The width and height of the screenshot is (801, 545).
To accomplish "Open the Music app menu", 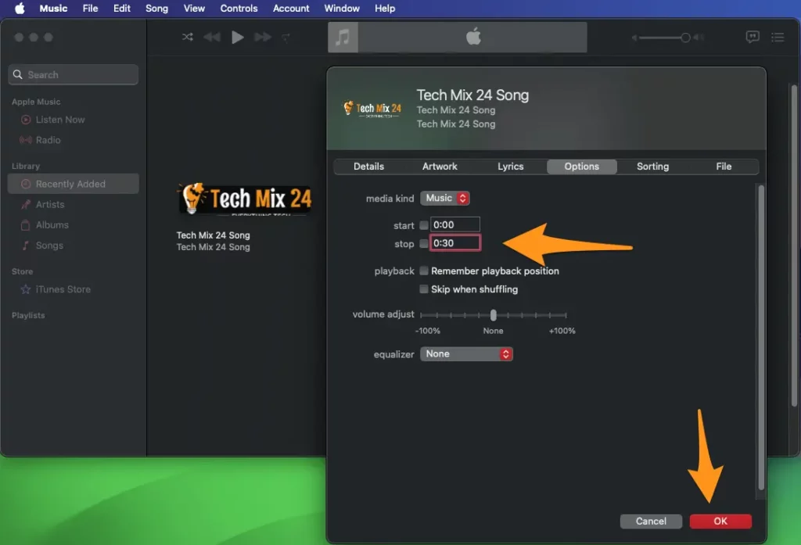I will click(54, 8).
